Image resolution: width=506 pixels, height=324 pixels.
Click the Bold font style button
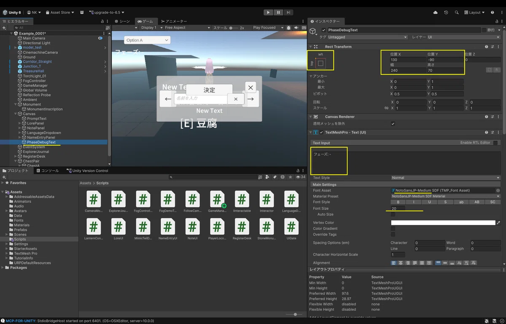pos(398,202)
